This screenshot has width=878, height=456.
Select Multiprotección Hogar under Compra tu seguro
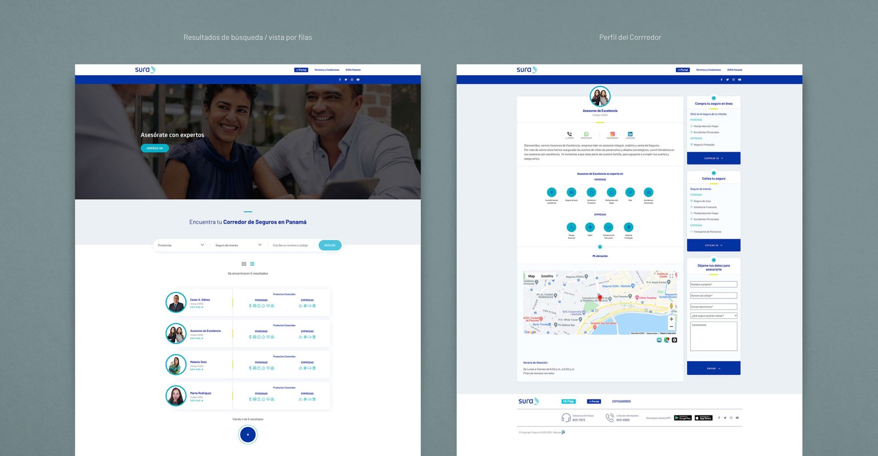[x=706, y=126]
